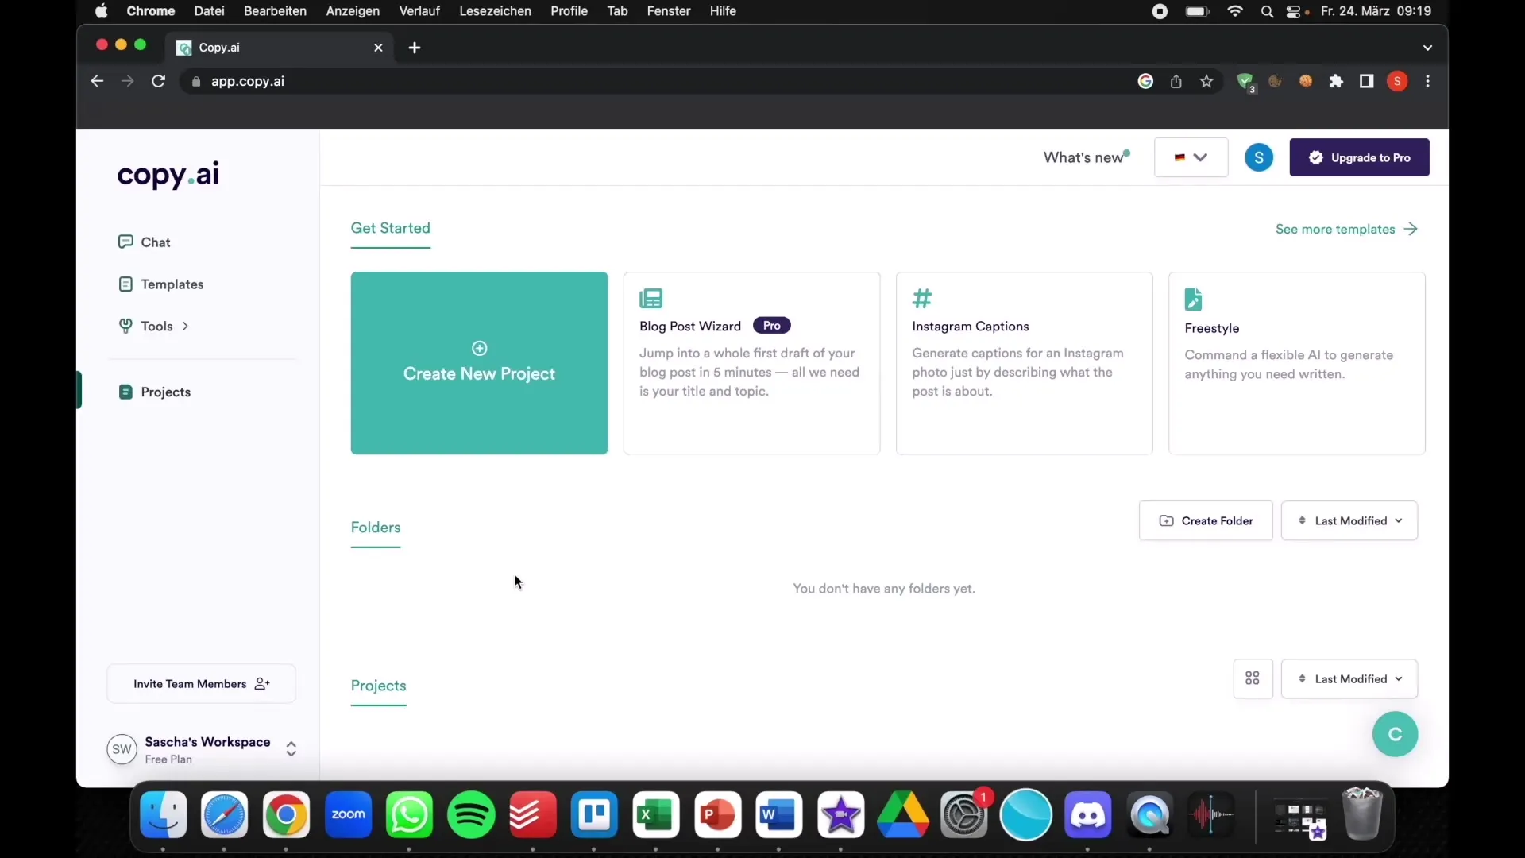
Task: Open a new Chrome tab
Action: coord(414,48)
